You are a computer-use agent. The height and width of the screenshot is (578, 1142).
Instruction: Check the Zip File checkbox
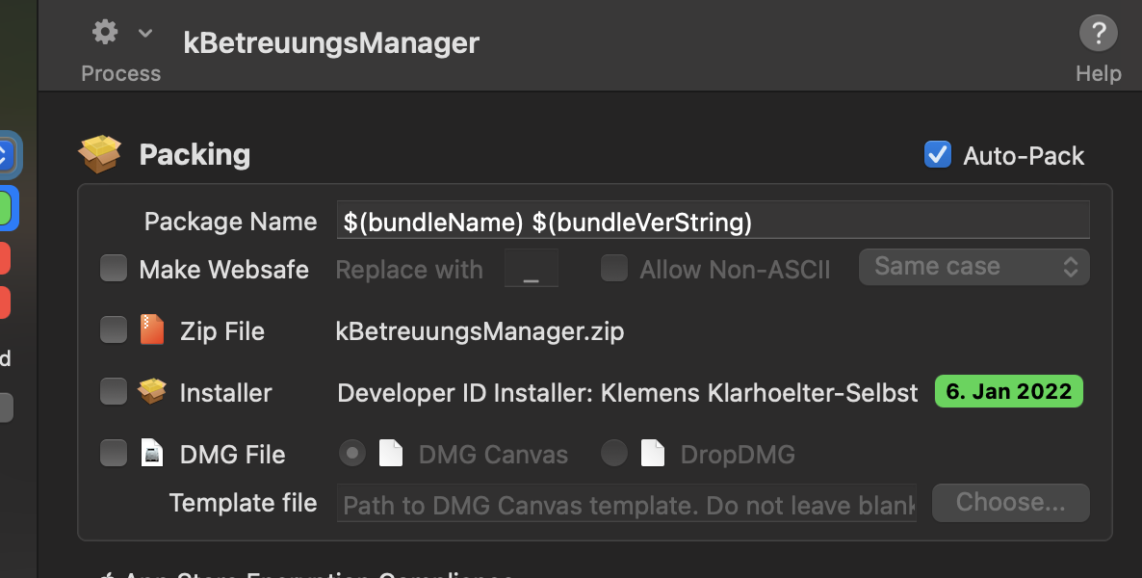[114, 329]
